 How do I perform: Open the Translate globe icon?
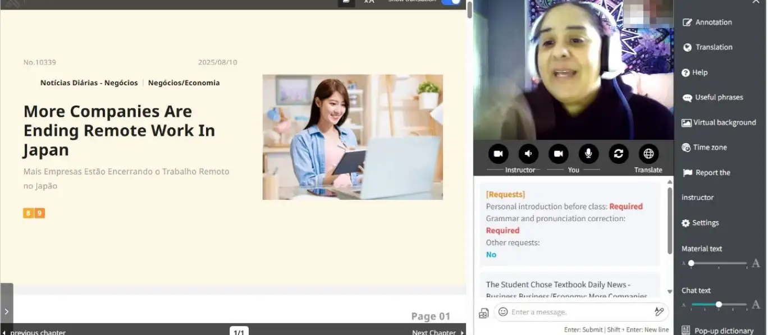pos(648,154)
